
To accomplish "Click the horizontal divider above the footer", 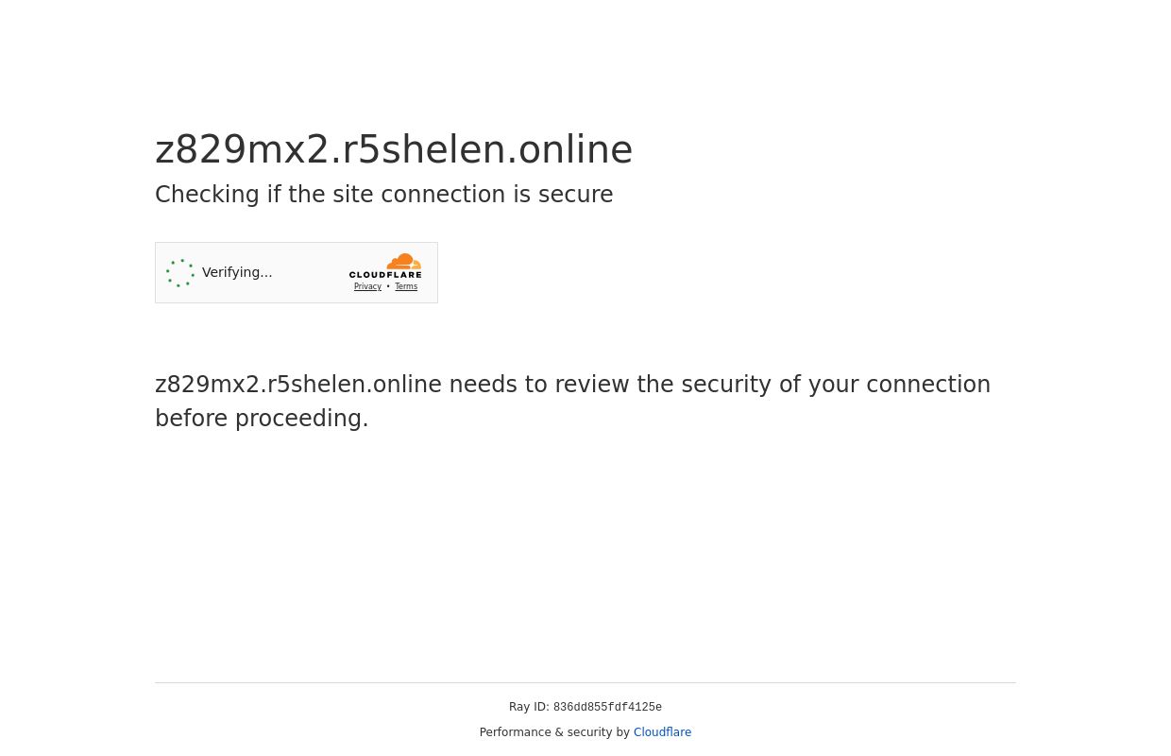I will click(585, 682).
